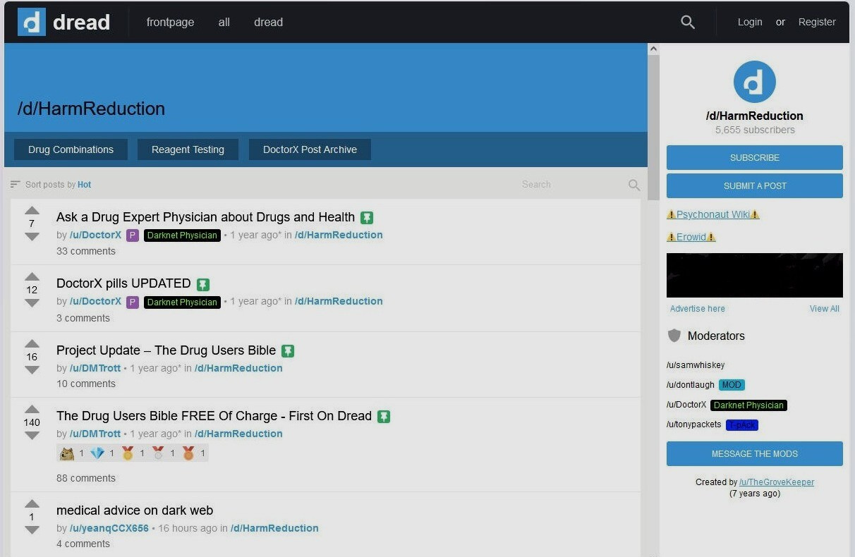Click the Moderators shield icon
The image size is (855, 557).
click(674, 336)
